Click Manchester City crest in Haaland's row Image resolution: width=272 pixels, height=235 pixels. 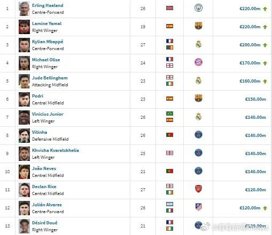tap(198, 8)
